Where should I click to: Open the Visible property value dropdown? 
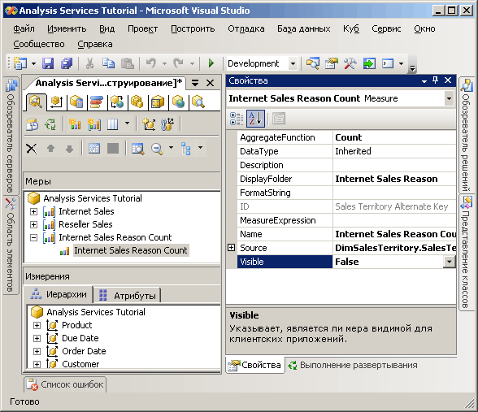coord(450,262)
